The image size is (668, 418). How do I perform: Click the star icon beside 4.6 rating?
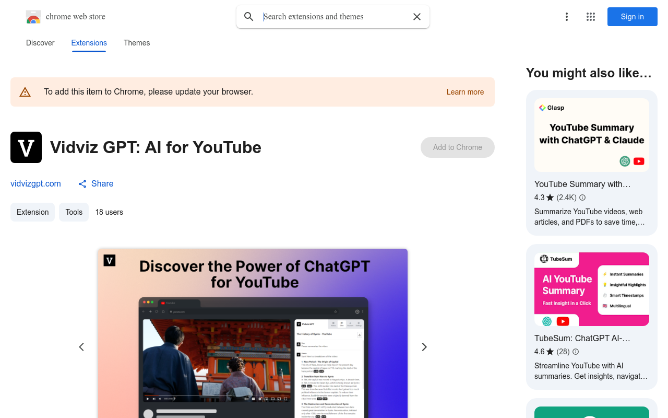[x=550, y=352]
